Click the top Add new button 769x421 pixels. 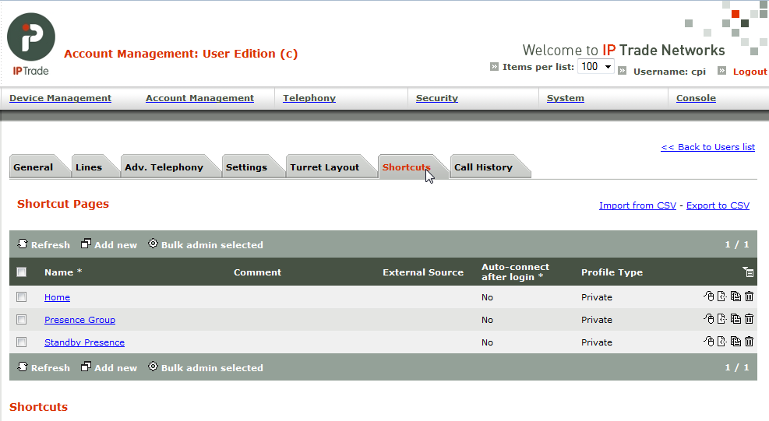(x=109, y=245)
